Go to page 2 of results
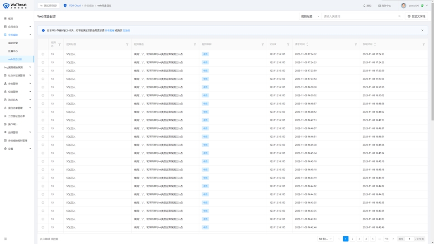 [352, 239]
